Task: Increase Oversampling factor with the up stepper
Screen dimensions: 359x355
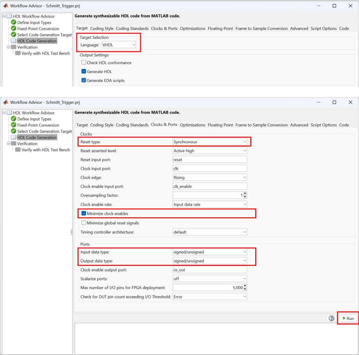Action: coord(245,194)
